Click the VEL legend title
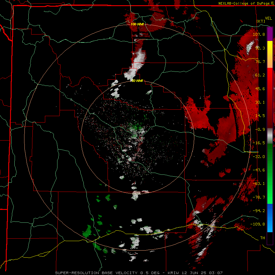The width and height of the screenshot is (275, 275). (268, 18)
